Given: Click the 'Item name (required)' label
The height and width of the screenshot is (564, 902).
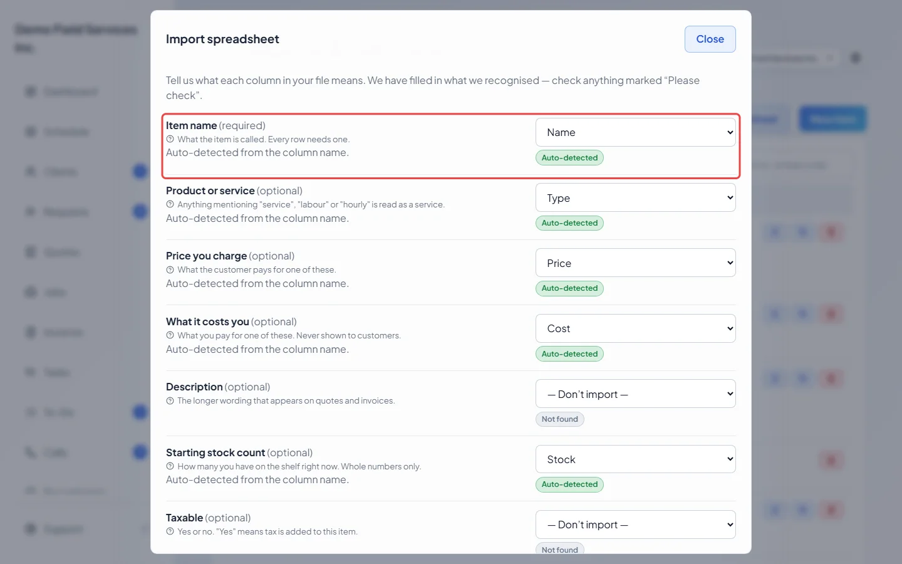Looking at the screenshot, I should tap(215, 125).
